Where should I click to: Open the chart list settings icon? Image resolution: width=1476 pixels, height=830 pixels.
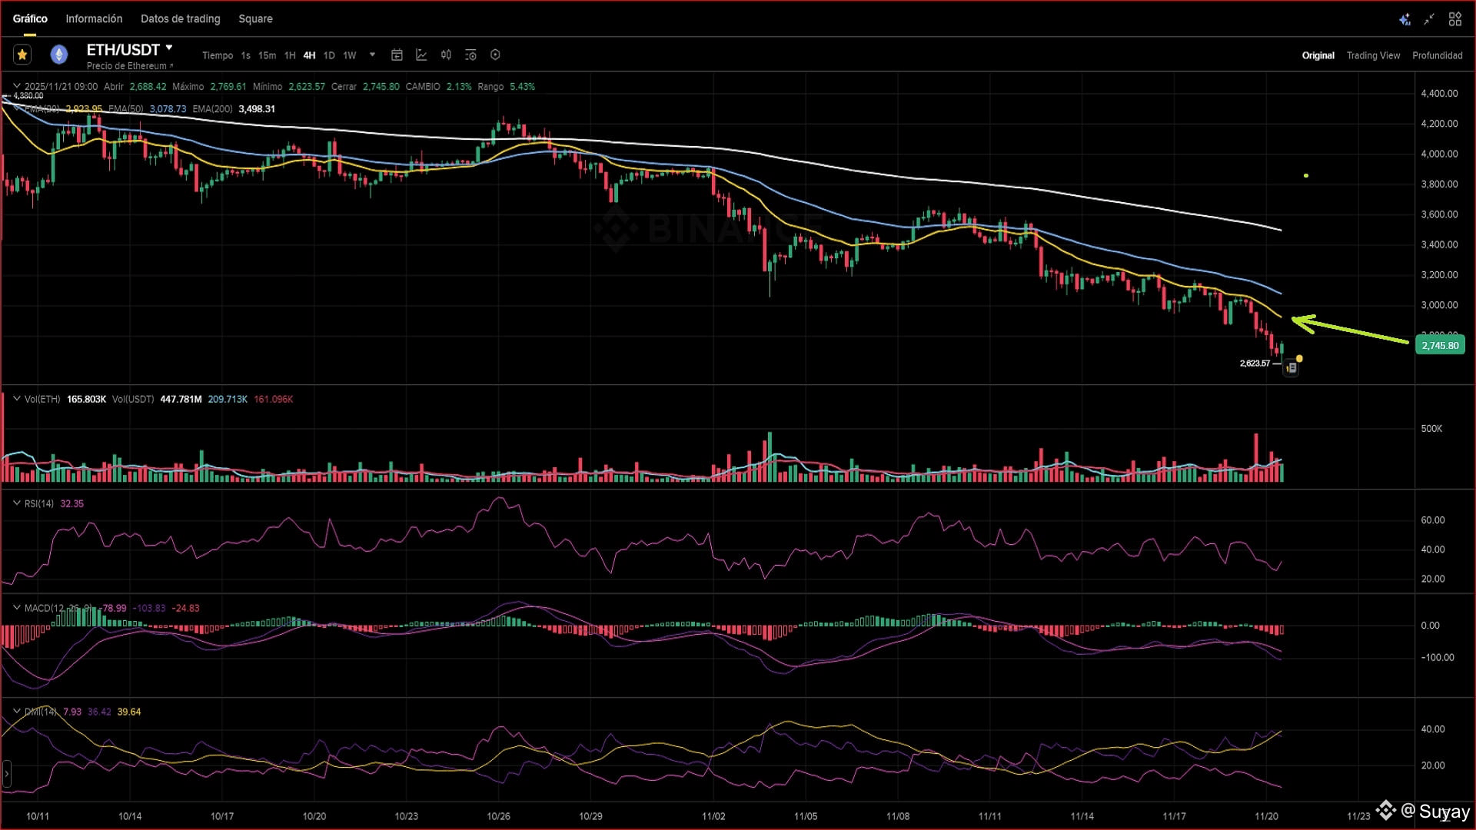pos(470,55)
